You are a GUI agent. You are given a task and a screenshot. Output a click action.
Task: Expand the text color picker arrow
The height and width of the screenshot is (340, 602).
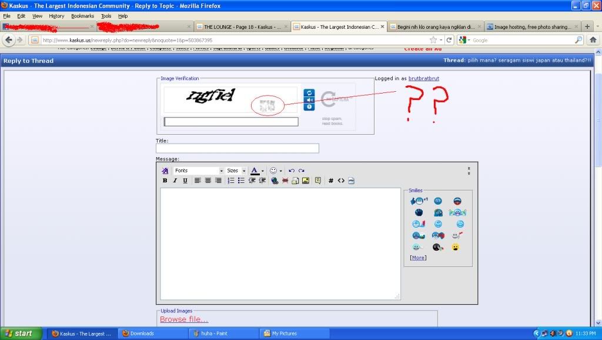point(263,171)
